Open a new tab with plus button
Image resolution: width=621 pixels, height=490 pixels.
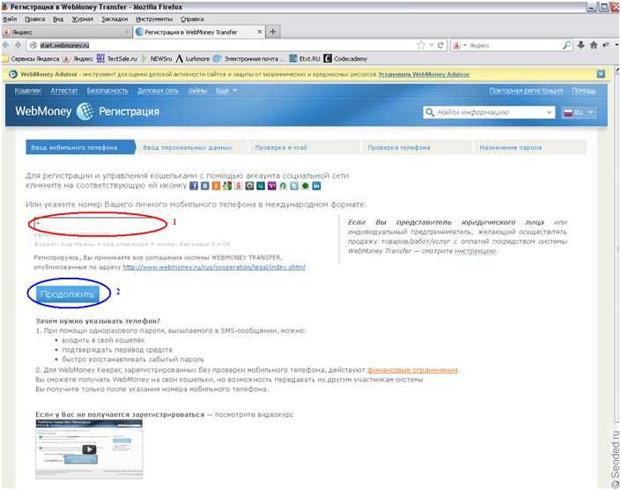[x=272, y=32]
